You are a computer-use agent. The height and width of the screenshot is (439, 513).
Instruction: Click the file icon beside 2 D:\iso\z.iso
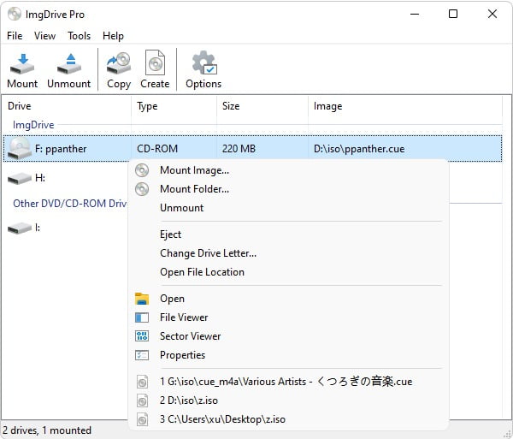click(x=142, y=400)
